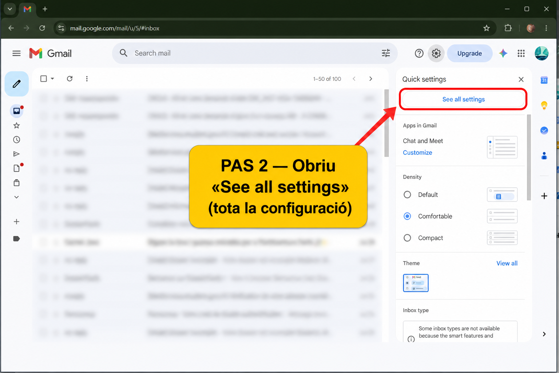
Task: Open Chrome three-dot menu
Action: 546,28
